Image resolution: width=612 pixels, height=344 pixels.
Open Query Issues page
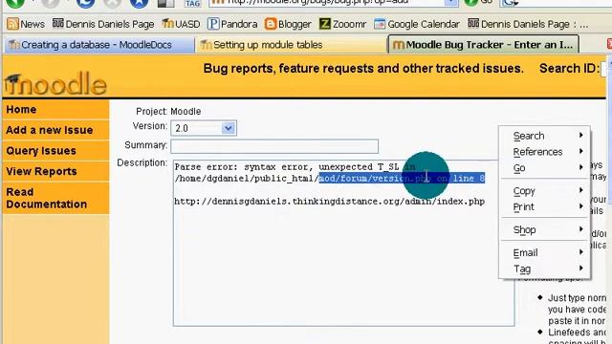[x=55, y=151]
